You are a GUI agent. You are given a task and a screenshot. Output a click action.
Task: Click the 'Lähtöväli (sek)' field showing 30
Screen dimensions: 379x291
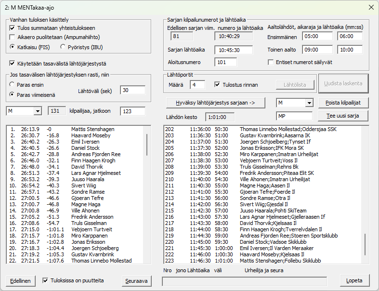coord(133,90)
